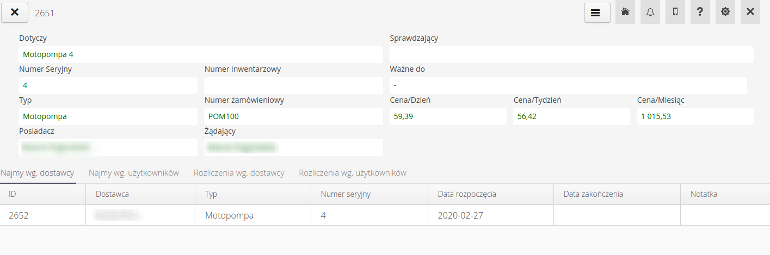Select Rozliczenia wg. użytkowników tab
Image resolution: width=770 pixels, height=255 pixels.
coord(353,173)
